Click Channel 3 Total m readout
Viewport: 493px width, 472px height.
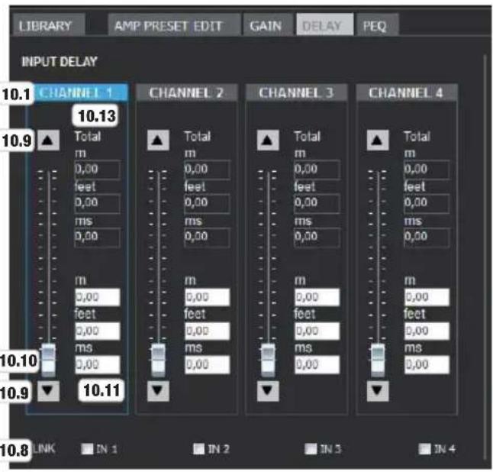(317, 170)
